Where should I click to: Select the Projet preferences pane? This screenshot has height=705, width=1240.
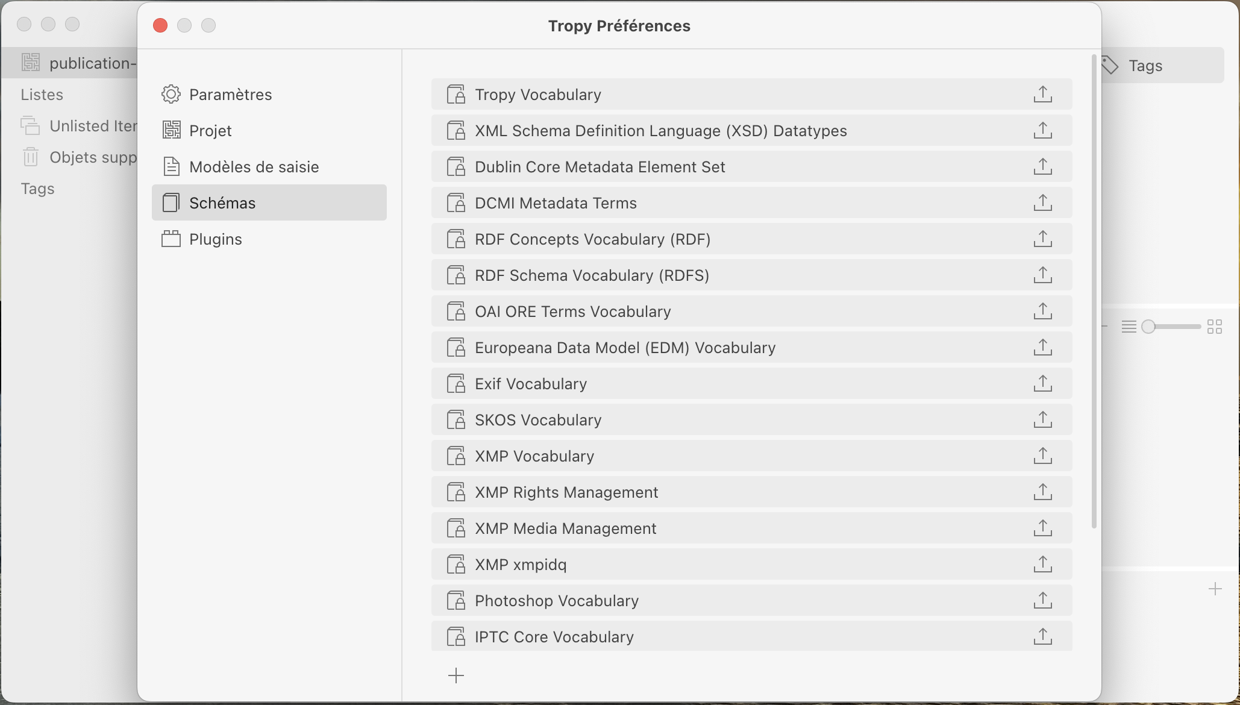coord(210,131)
